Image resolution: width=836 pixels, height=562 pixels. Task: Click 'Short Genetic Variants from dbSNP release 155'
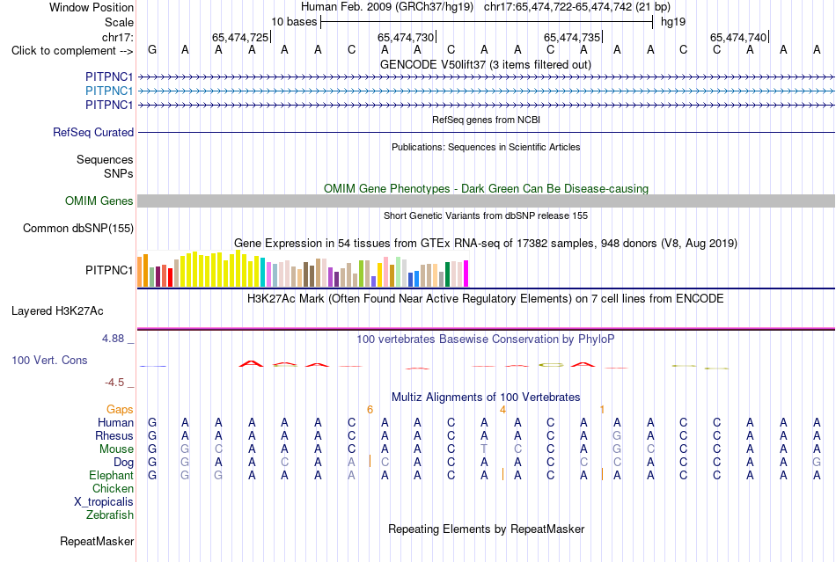point(486,215)
